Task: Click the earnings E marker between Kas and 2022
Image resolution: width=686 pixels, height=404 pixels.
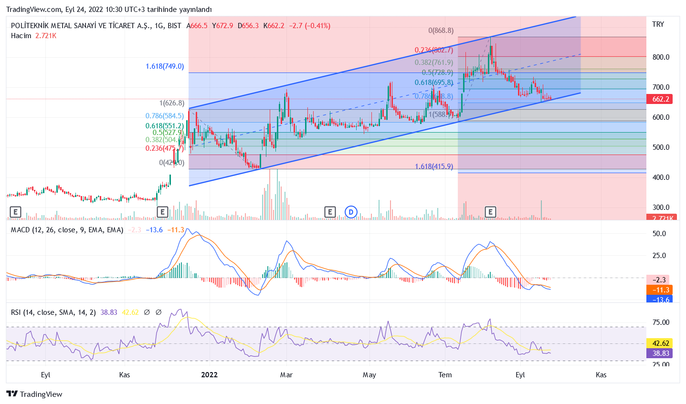Action: [x=162, y=212]
